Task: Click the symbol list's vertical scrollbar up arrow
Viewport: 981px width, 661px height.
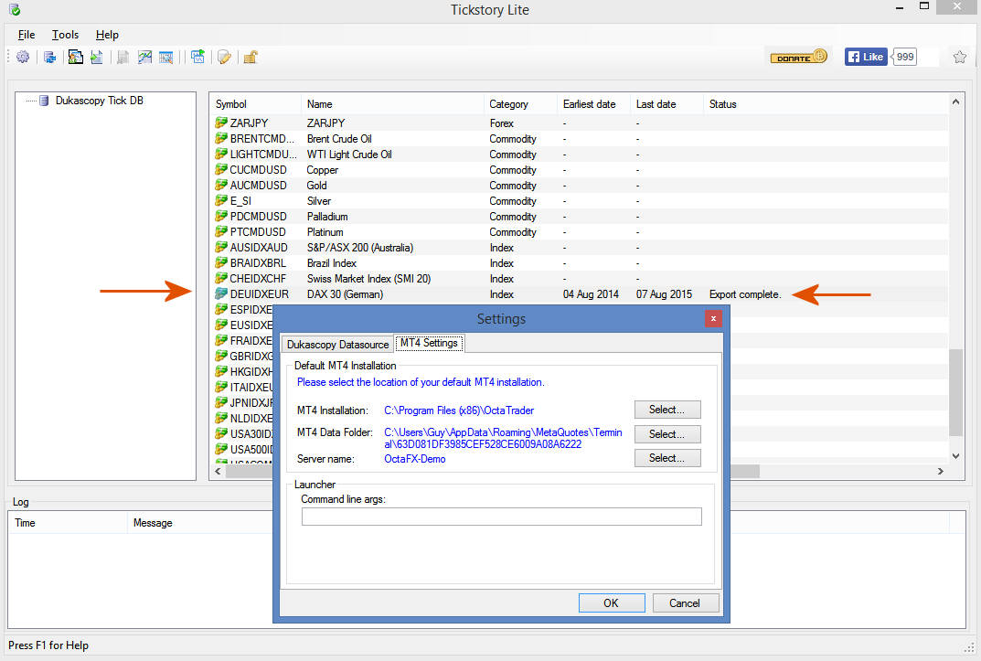Action: coord(955,101)
